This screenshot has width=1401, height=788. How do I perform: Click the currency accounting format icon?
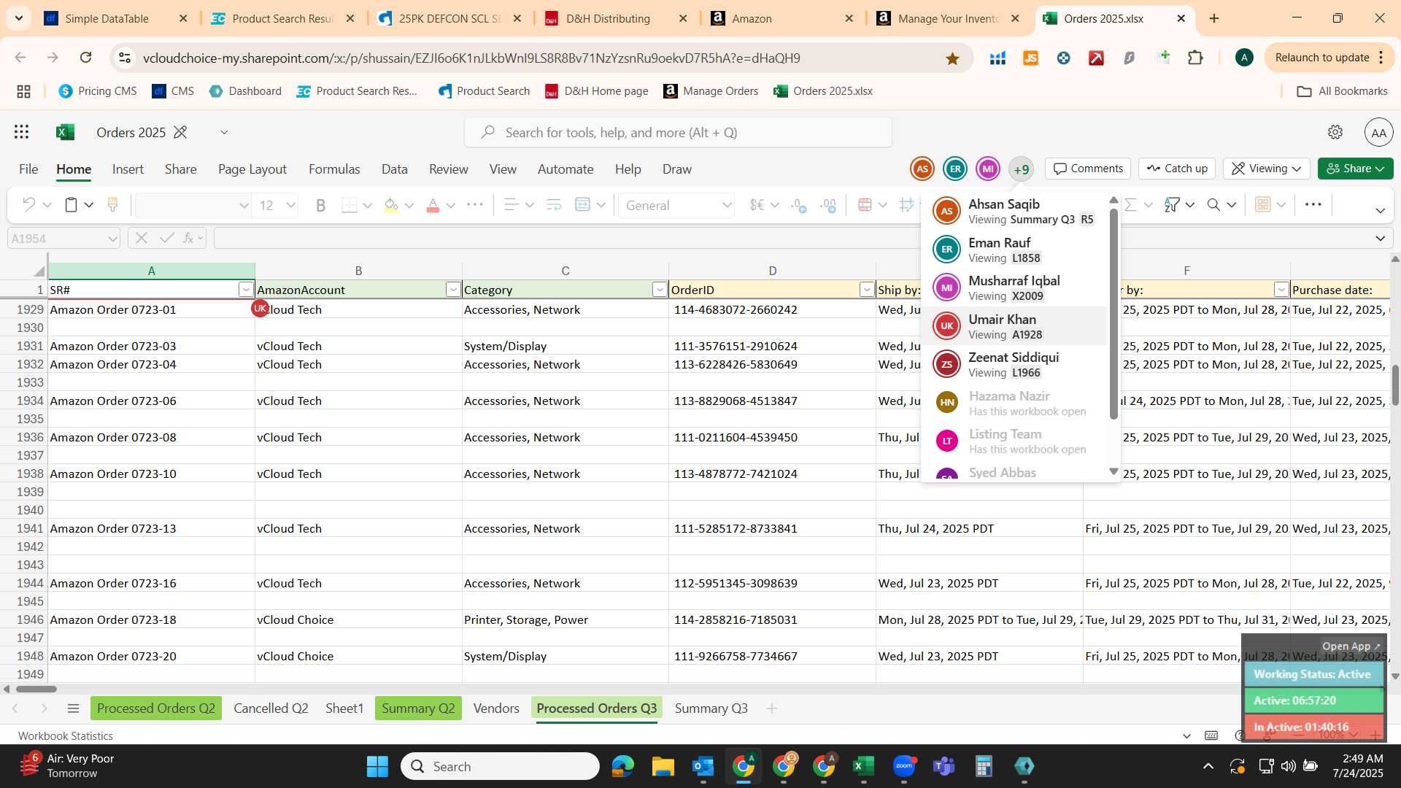pyautogui.click(x=757, y=205)
